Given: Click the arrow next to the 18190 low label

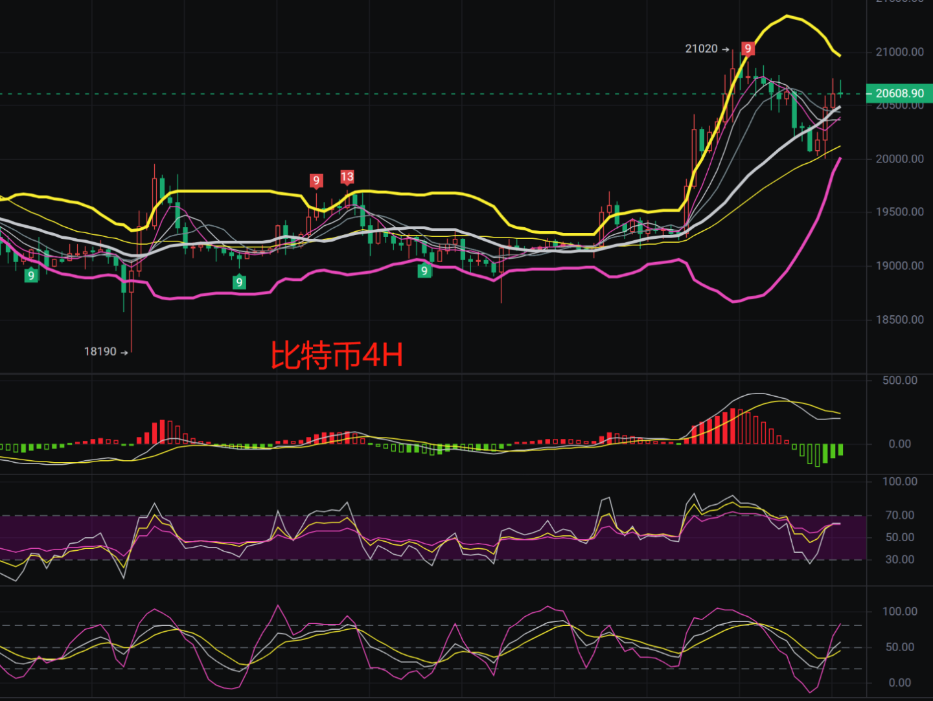Looking at the screenshot, I should pyautogui.click(x=124, y=352).
